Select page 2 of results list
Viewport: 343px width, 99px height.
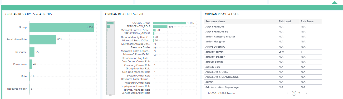coord(299,93)
